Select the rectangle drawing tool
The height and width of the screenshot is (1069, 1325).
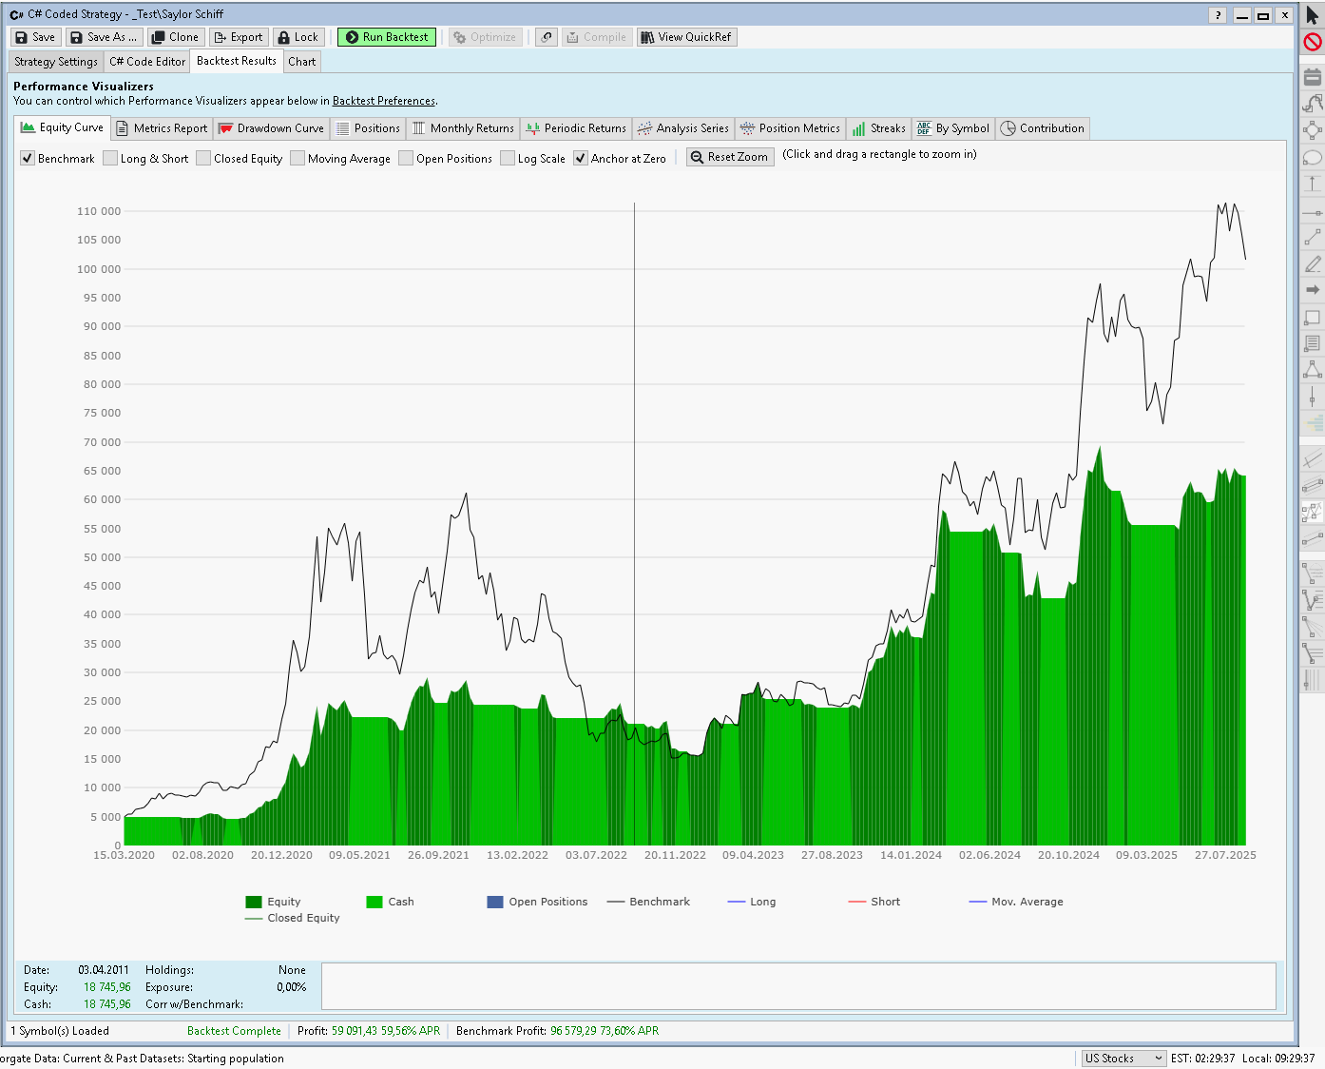[x=1313, y=317]
